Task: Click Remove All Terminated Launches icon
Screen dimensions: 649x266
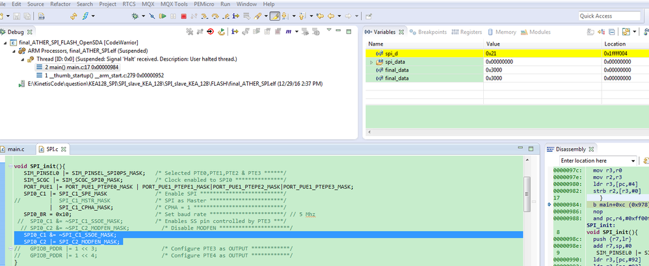Action: (x=190, y=32)
